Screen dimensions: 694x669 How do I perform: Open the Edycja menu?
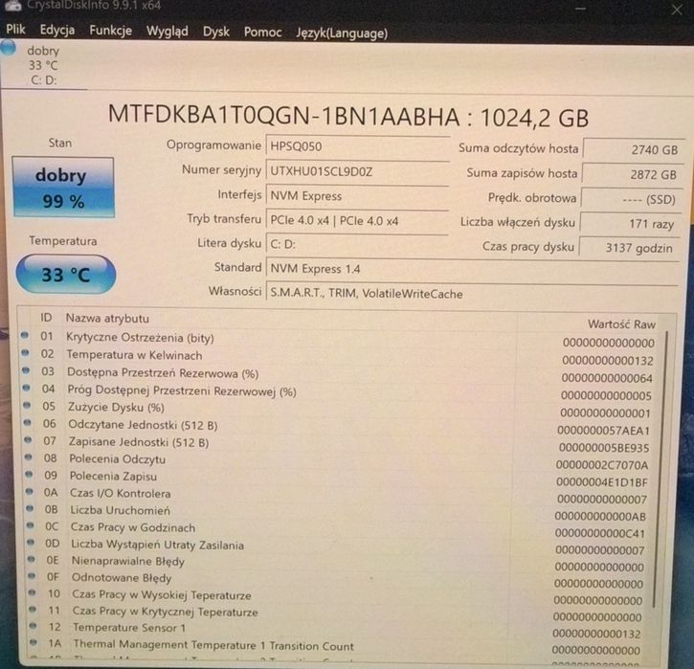57,30
